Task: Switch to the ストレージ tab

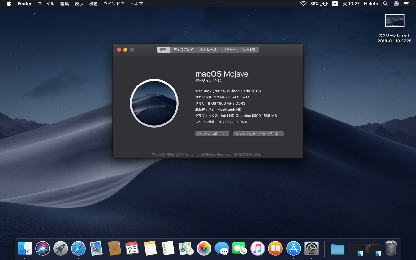Action: tap(208, 49)
